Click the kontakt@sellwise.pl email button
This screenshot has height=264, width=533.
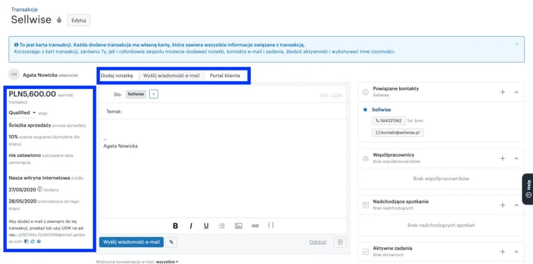(398, 132)
